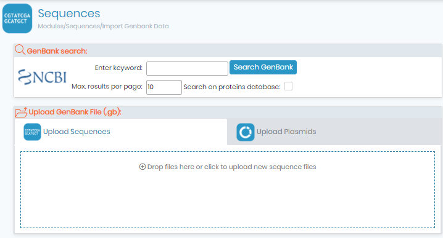443x238 pixels.
Task: Enable Search on proteins database checkbox
Action: pos(289,86)
